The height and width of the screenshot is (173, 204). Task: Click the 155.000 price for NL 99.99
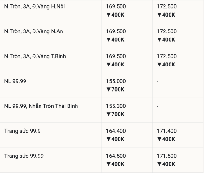point(116,81)
